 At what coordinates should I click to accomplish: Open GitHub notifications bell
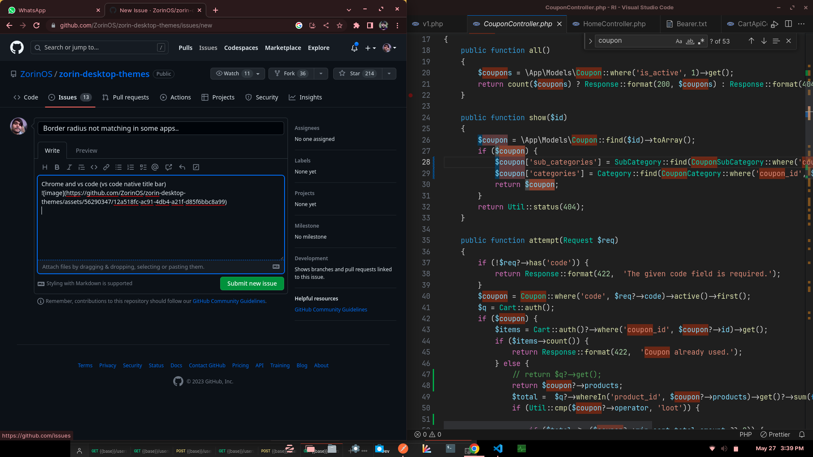coord(354,48)
